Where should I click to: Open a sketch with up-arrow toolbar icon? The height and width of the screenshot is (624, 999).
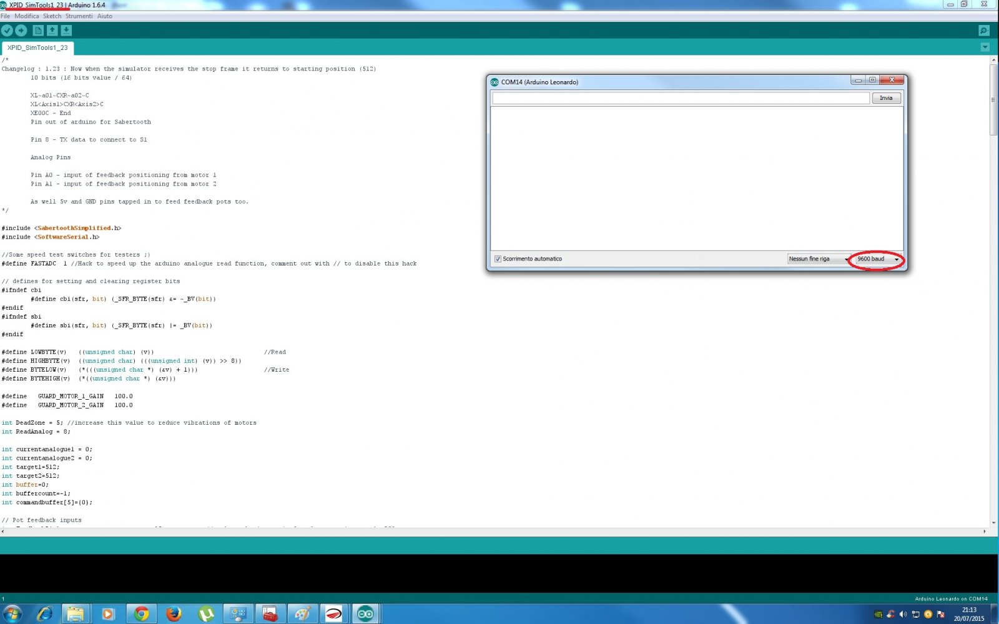52,30
